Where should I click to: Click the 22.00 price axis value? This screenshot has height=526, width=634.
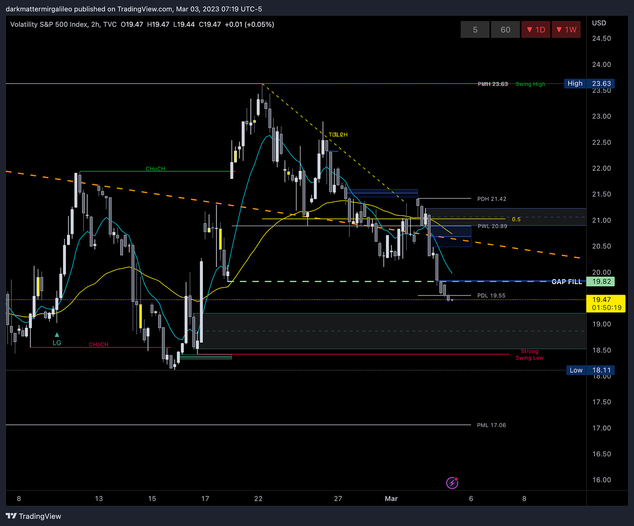coord(601,168)
